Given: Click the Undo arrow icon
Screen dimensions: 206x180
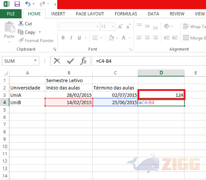Looking at the screenshot, I should pyautogui.click(x=28, y=4).
